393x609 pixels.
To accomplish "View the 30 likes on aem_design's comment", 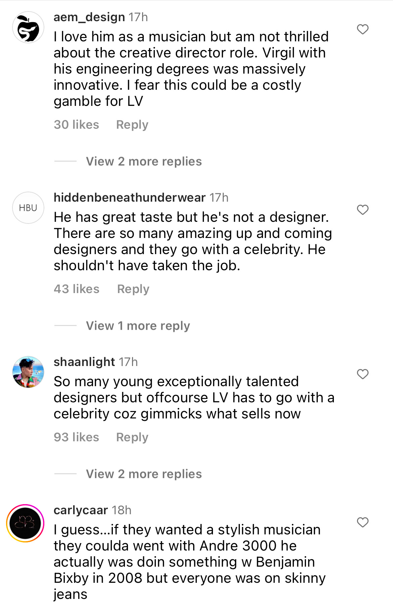I will click(x=76, y=125).
